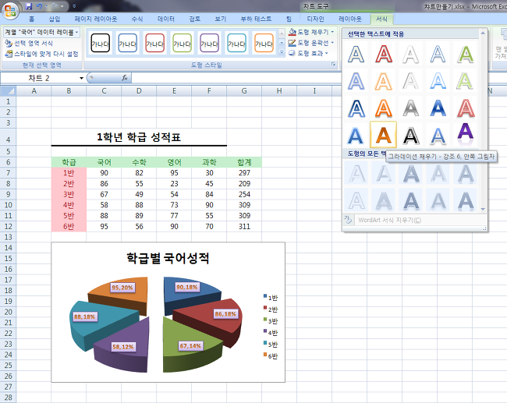Select red outline WordArt style in first row

(383, 54)
